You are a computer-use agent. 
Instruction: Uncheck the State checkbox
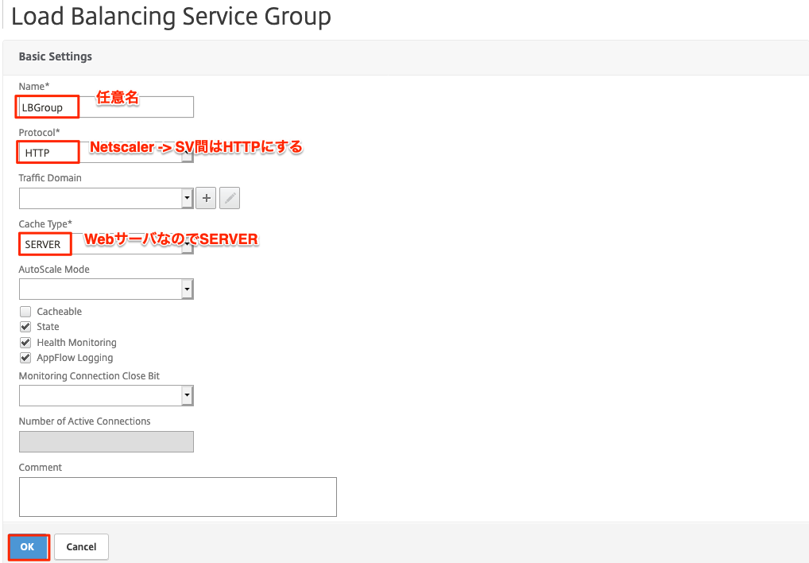point(25,326)
